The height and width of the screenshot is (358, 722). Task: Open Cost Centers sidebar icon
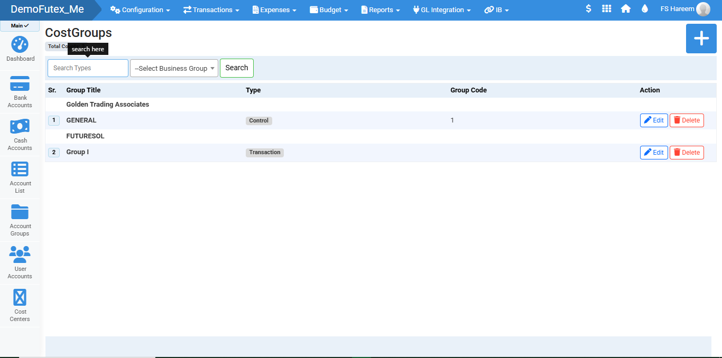[x=20, y=298]
